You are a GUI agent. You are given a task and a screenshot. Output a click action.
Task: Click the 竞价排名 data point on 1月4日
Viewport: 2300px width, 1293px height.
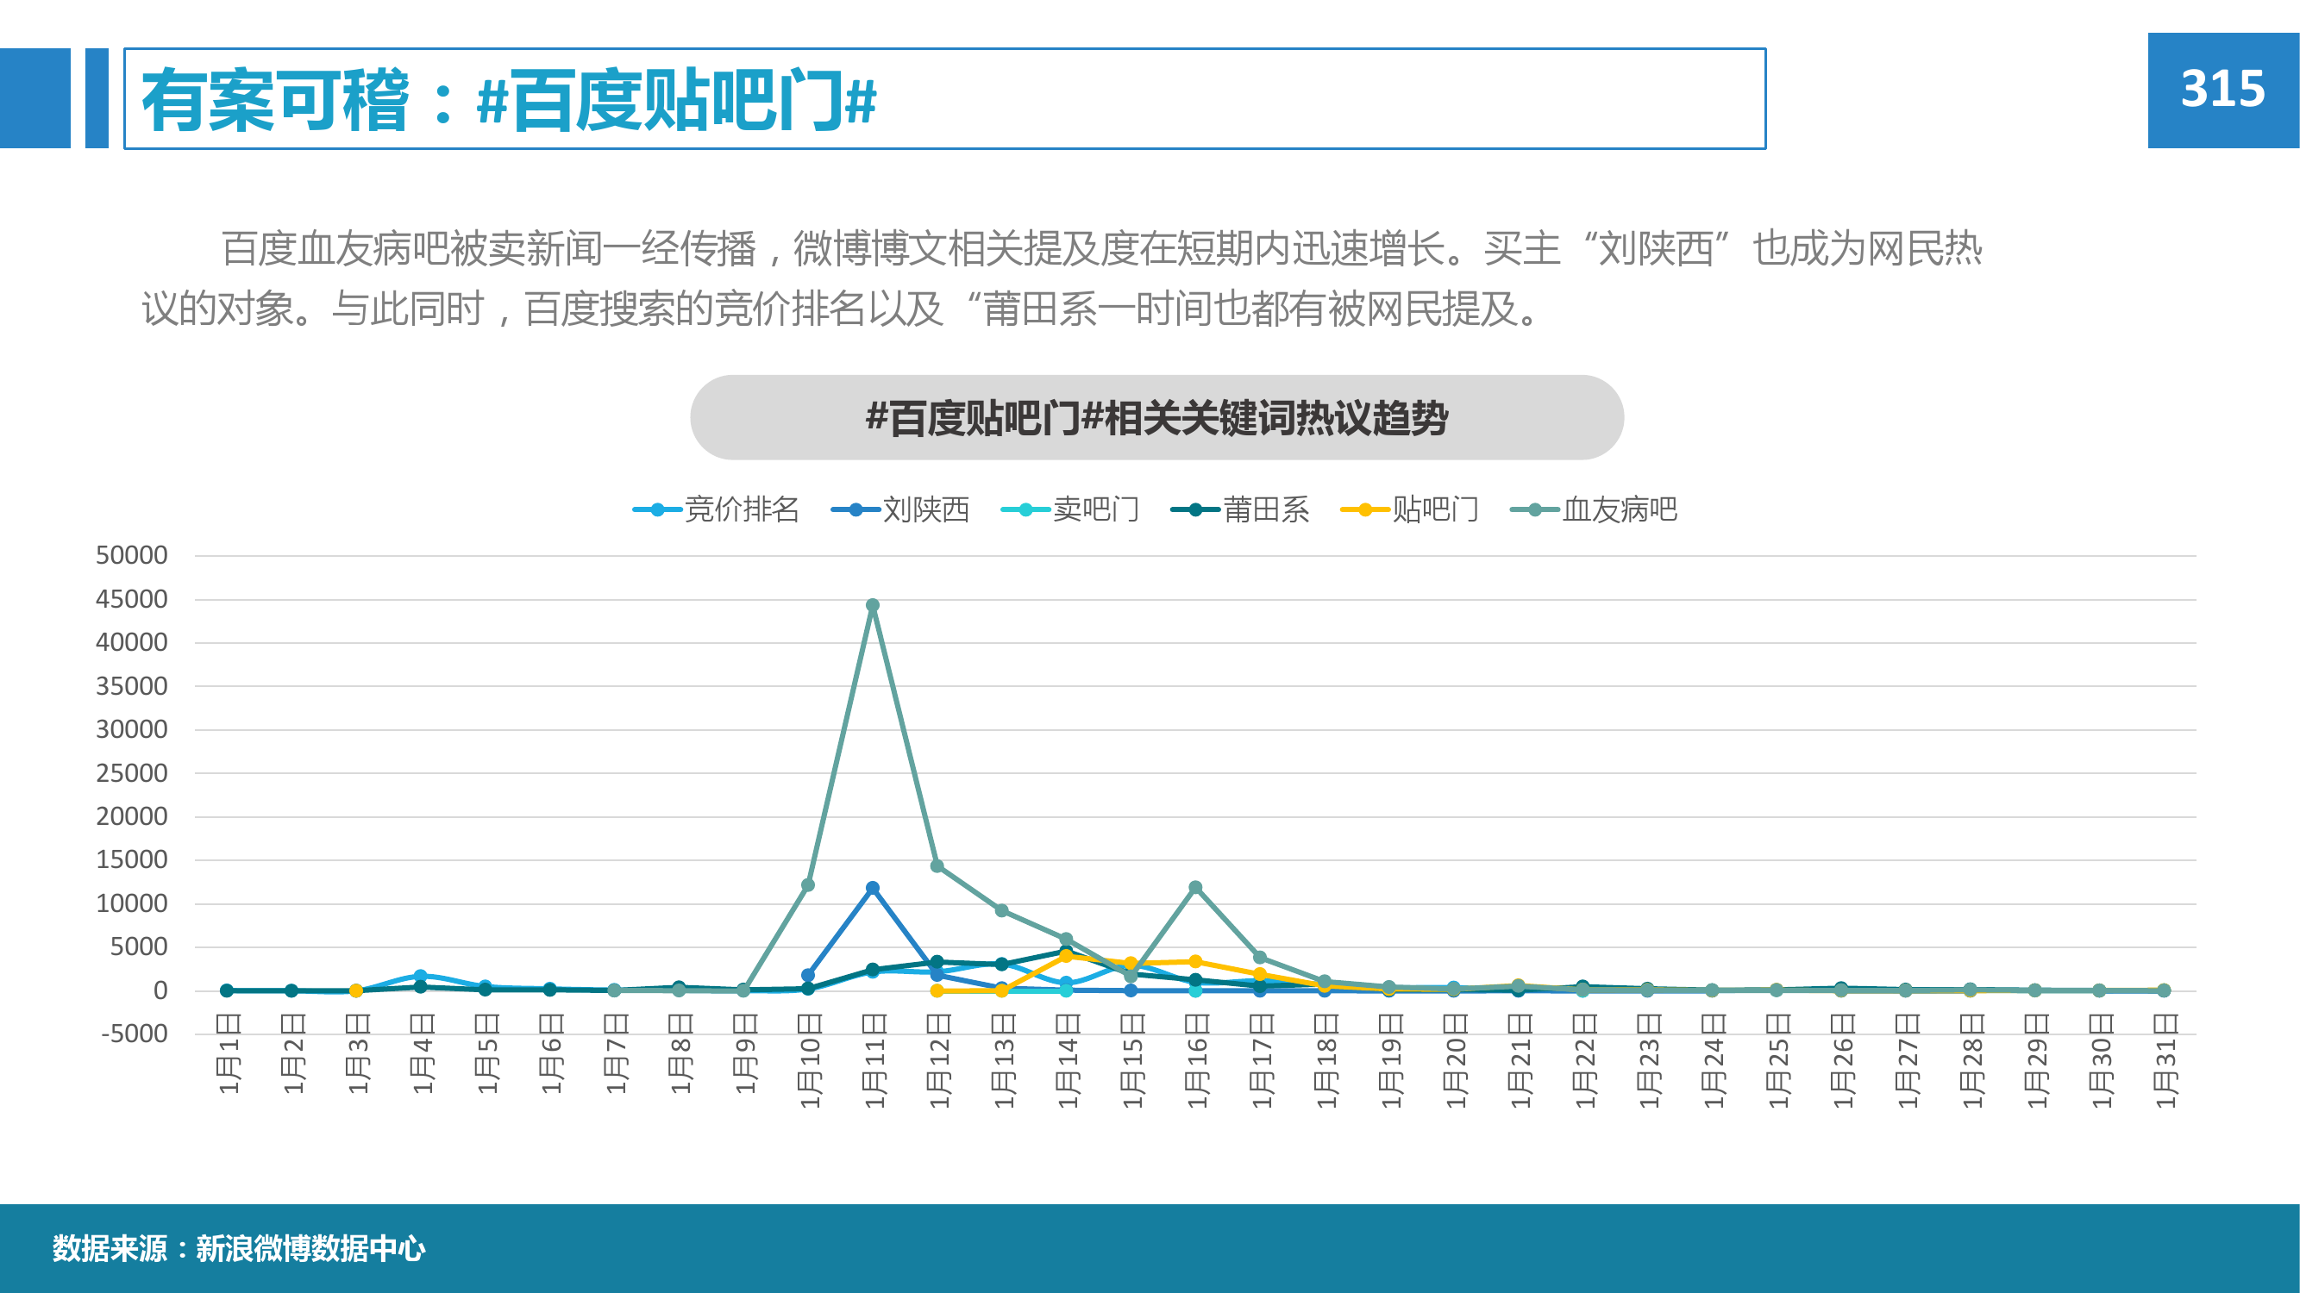click(421, 975)
